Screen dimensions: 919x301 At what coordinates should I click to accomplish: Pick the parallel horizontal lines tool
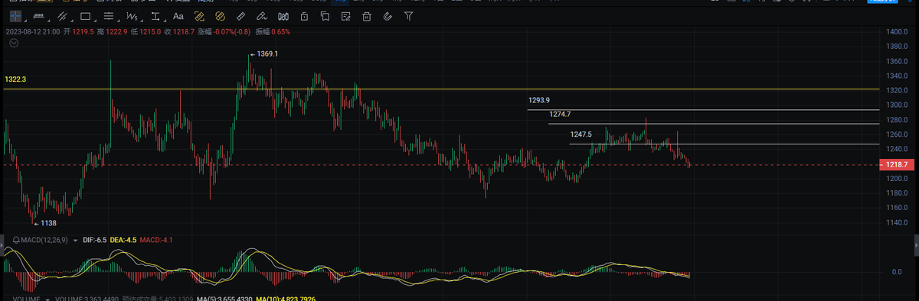(109, 16)
